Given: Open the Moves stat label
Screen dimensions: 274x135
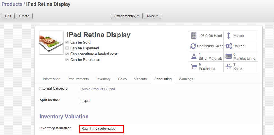Looking at the screenshot, I should [x=239, y=36].
